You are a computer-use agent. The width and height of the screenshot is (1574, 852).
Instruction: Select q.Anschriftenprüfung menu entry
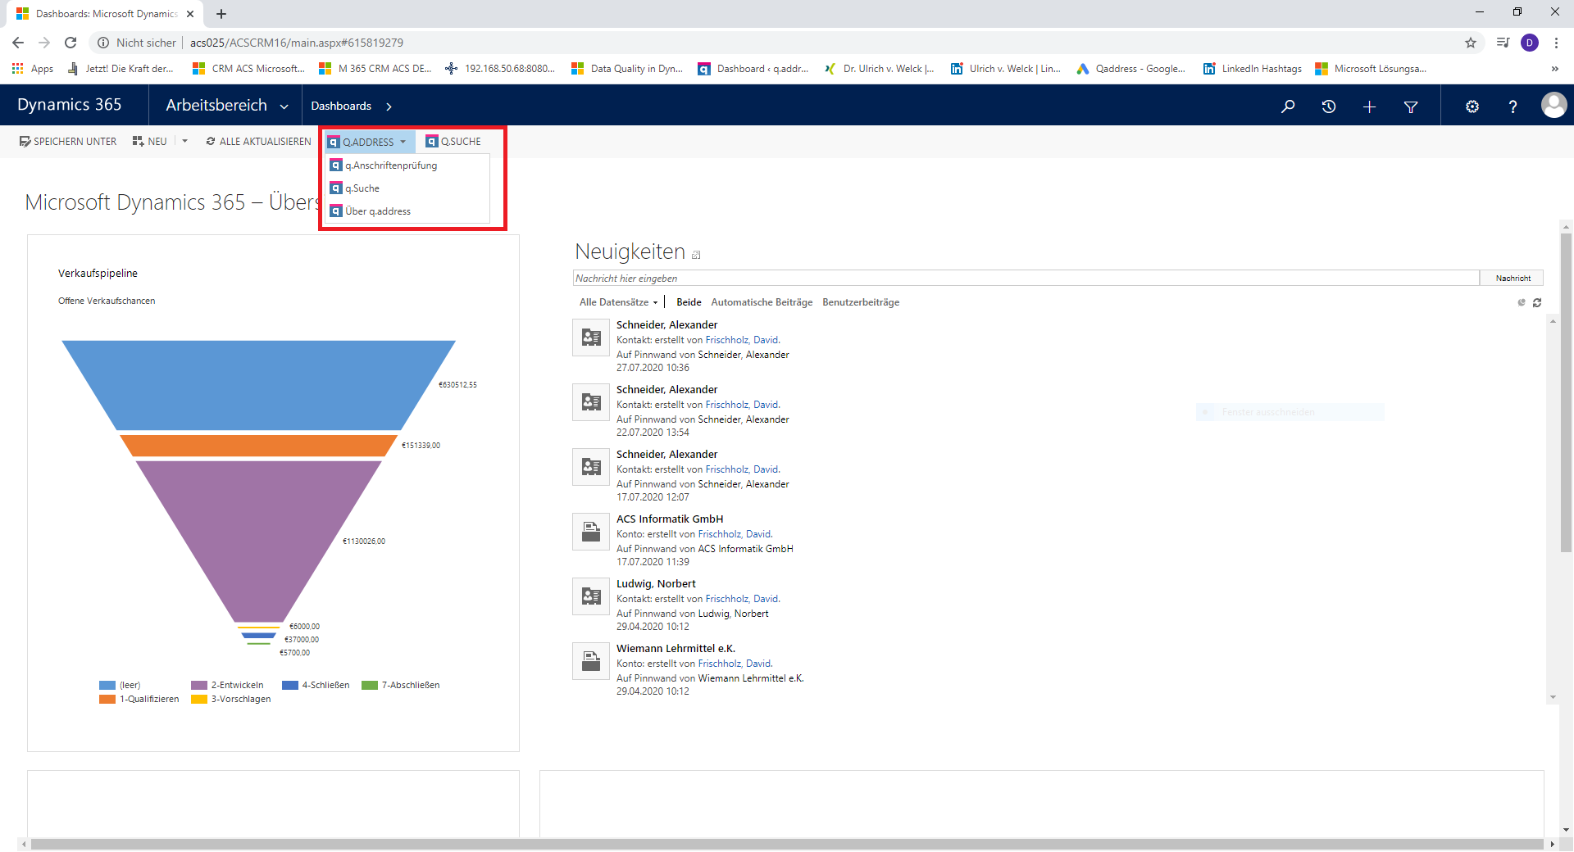click(391, 165)
